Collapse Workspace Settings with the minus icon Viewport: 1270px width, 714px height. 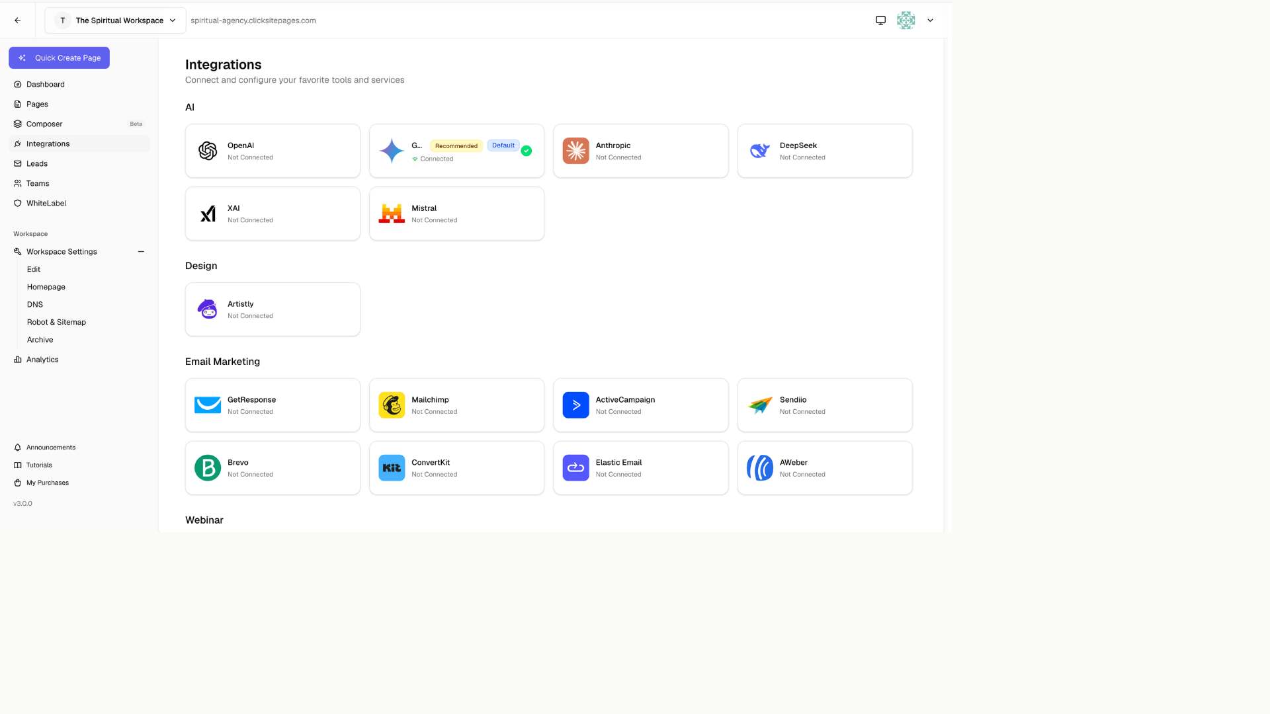141,252
